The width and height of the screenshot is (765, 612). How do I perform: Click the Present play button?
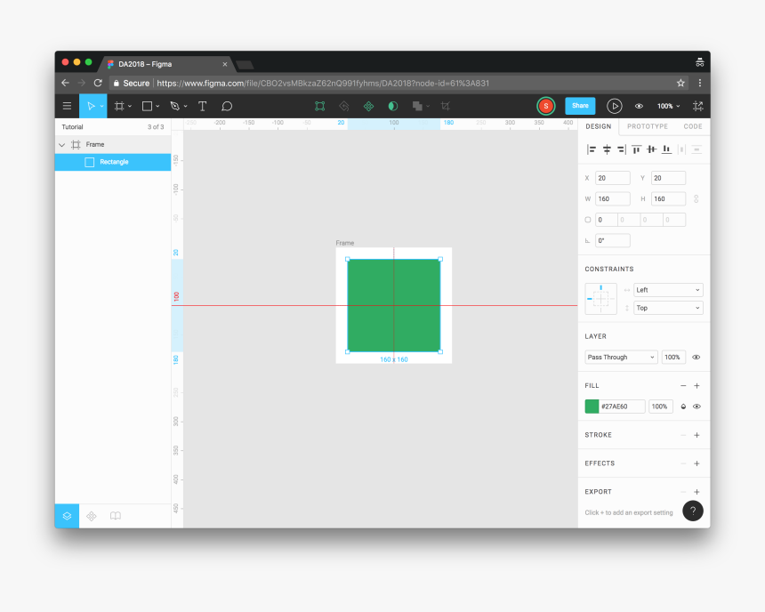point(615,106)
